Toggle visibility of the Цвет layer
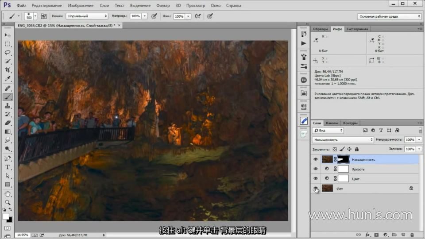This screenshot has width=425, height=239. click(316, 179)
